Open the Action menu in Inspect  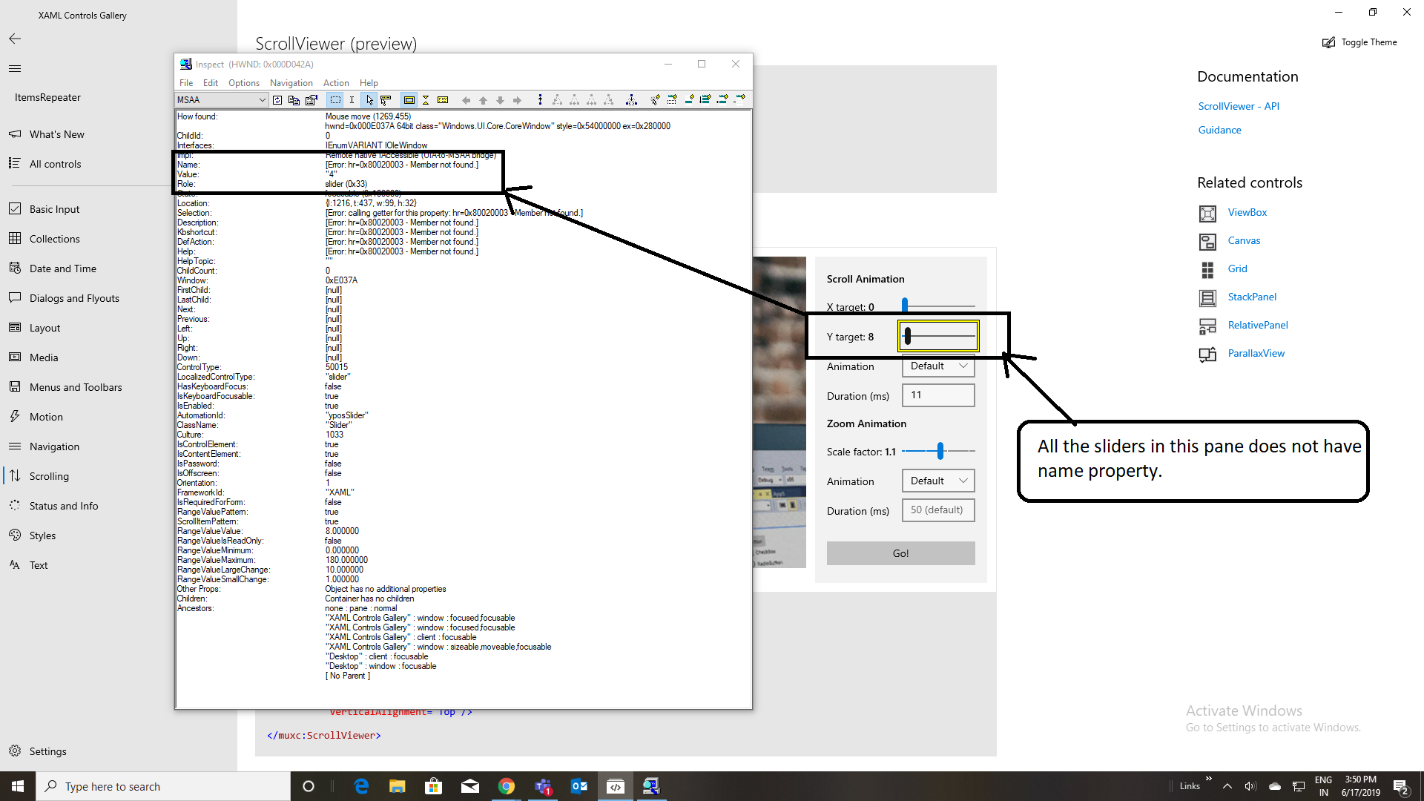coord(336,82)
